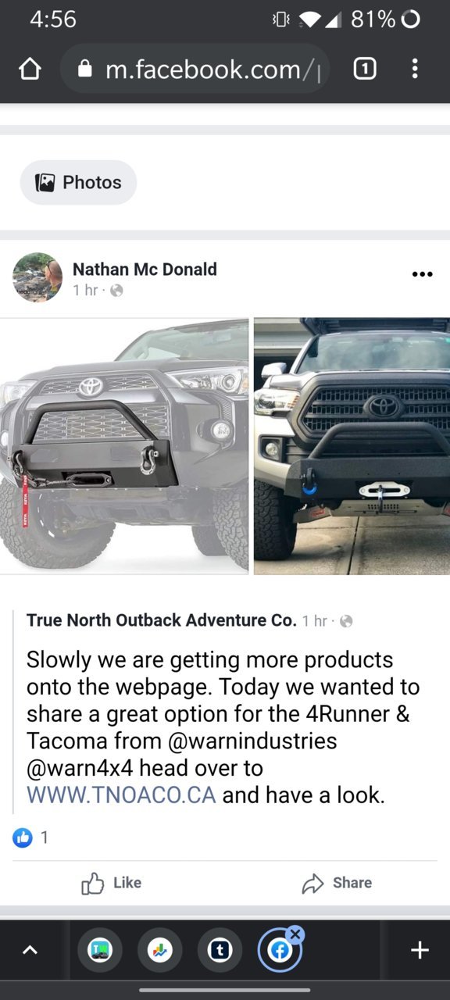Open the Nathan Mc Donald profile link
This screenshot has width=450, height=1000.
(x=145, y=269)
